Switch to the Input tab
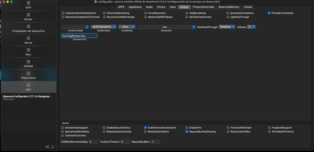 (x=173, y=7)
